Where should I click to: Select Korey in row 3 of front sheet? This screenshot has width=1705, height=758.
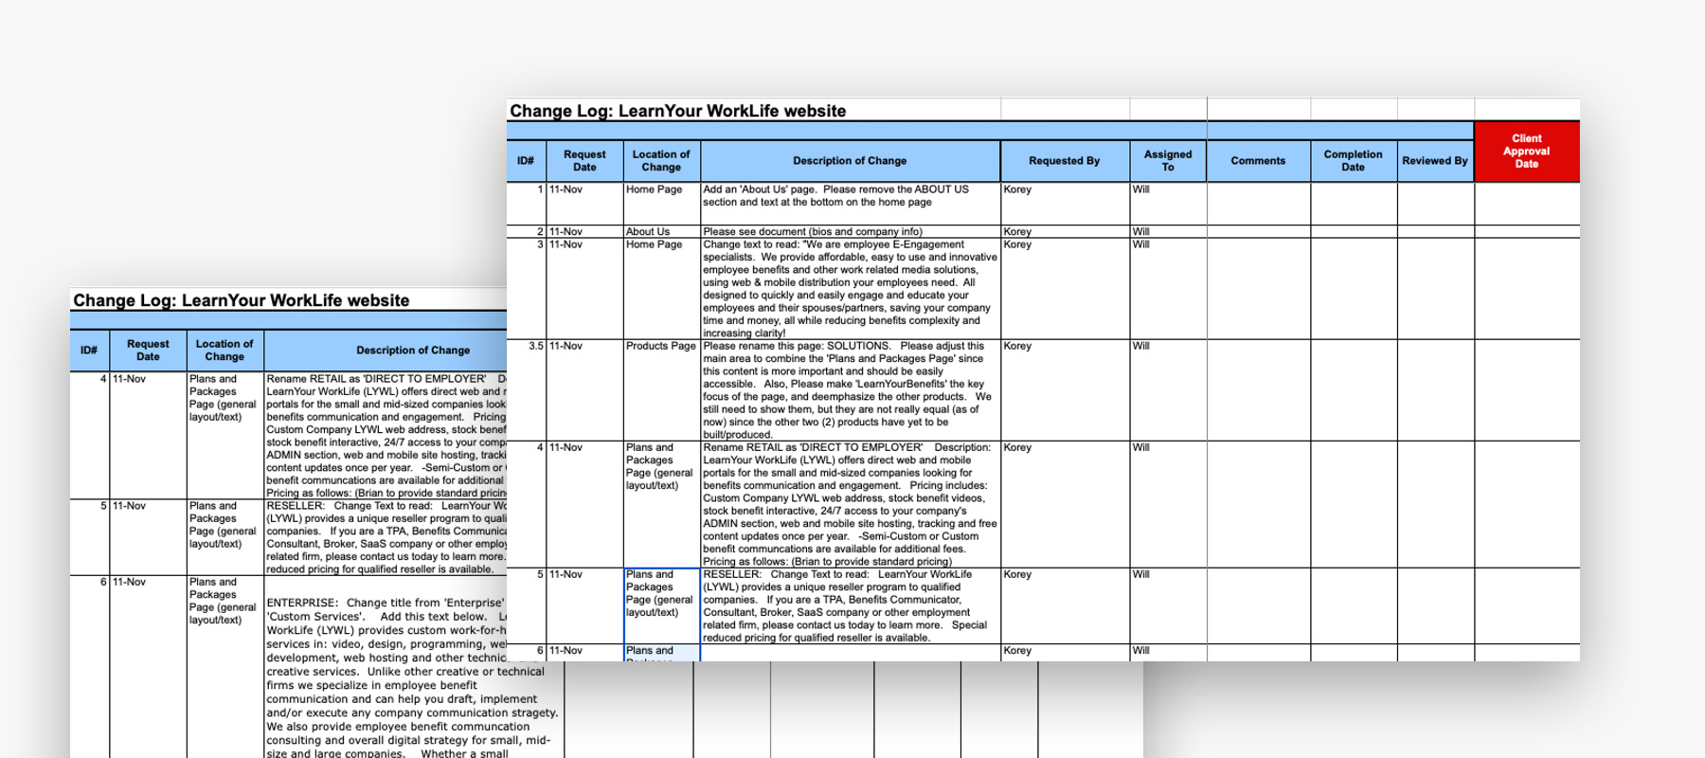(x=1065, y=288)
